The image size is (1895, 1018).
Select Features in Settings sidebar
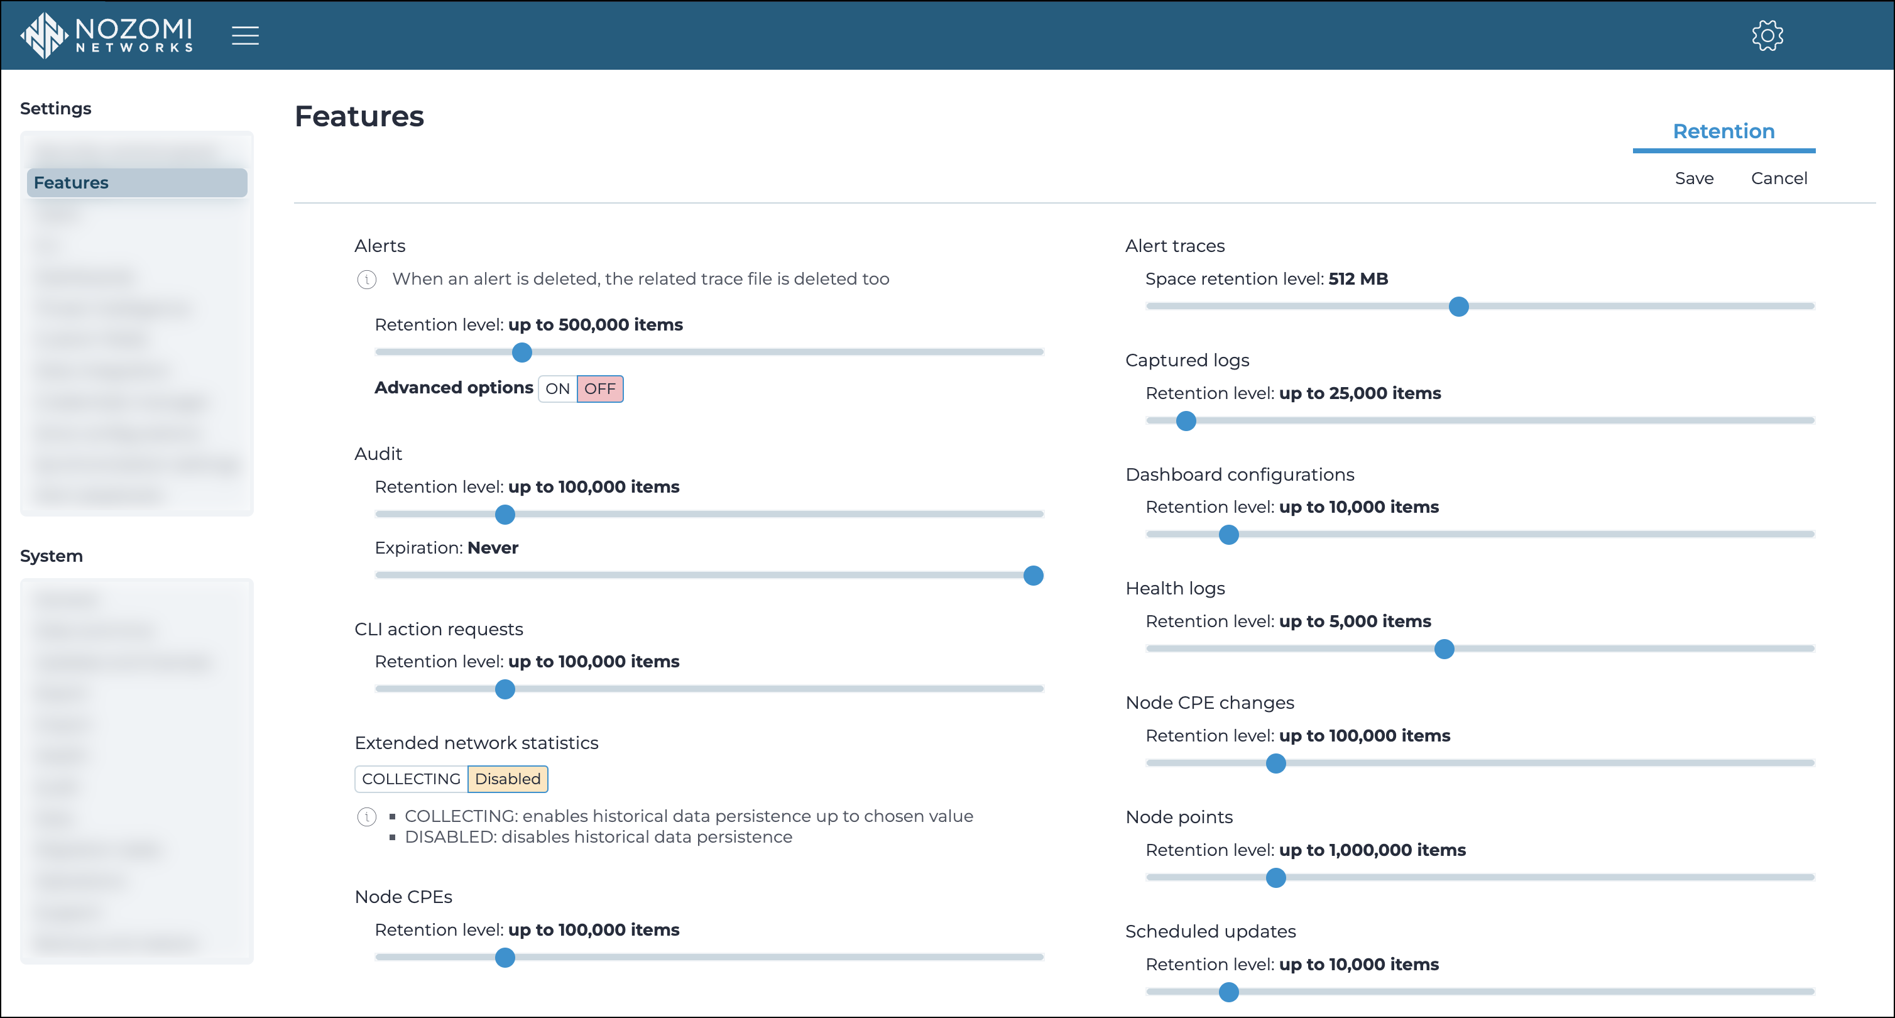(137, 182)
